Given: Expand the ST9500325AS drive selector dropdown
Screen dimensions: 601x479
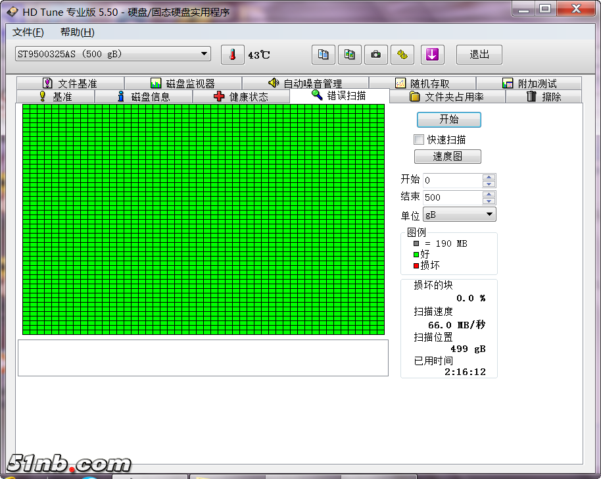Looking at the screenshot, I should [x=204, y=54].
